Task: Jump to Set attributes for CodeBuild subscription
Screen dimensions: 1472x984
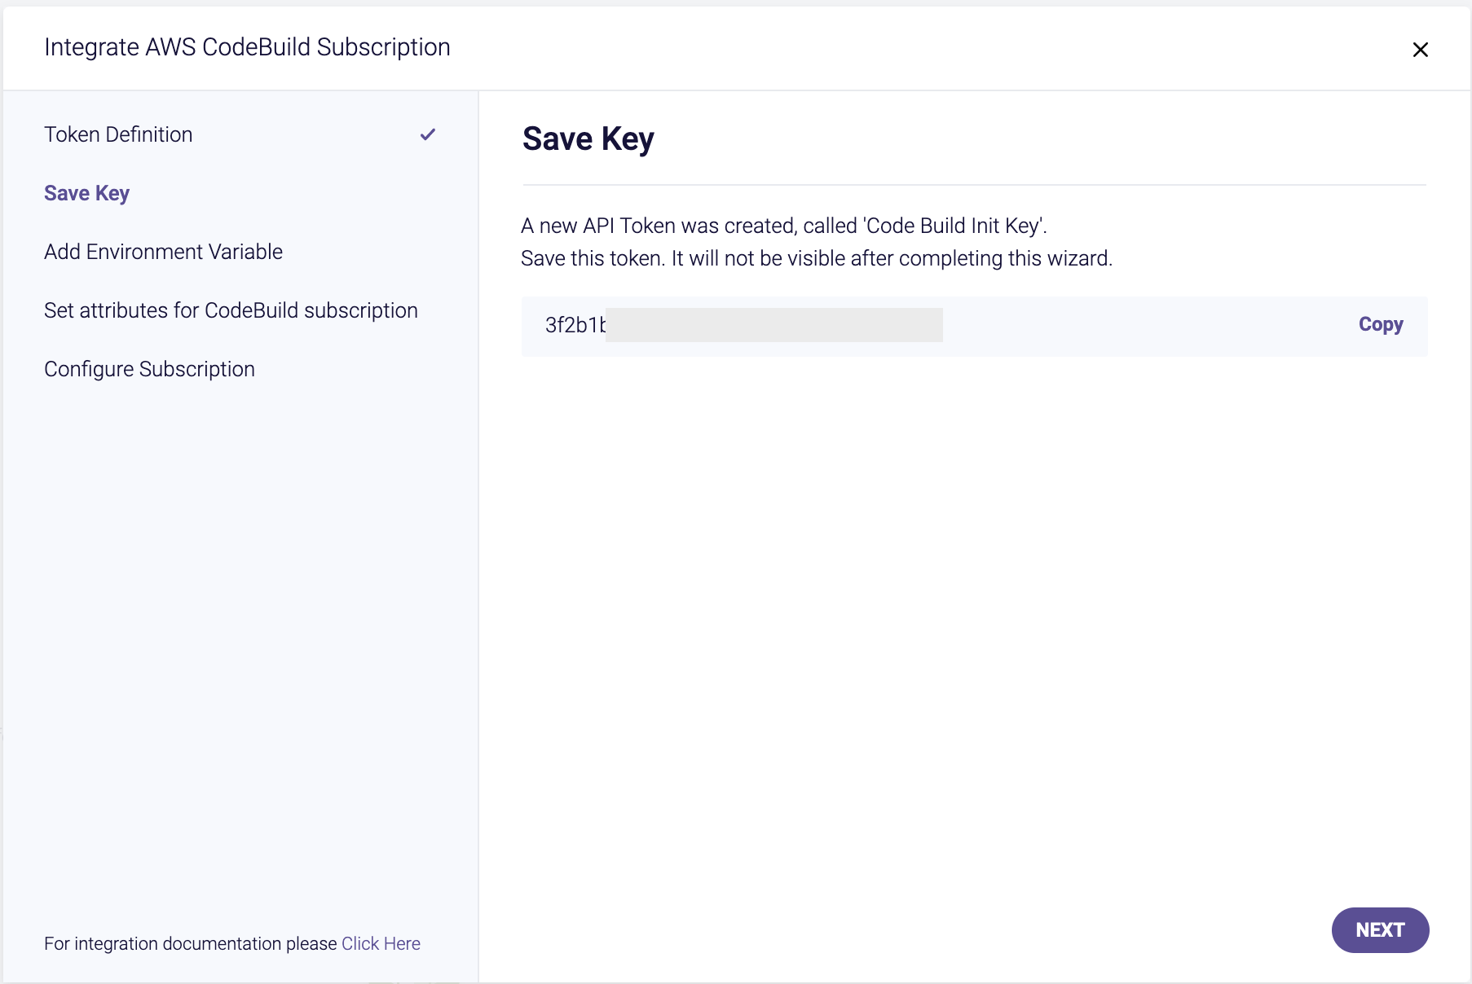Action: (x=231, y=310)
